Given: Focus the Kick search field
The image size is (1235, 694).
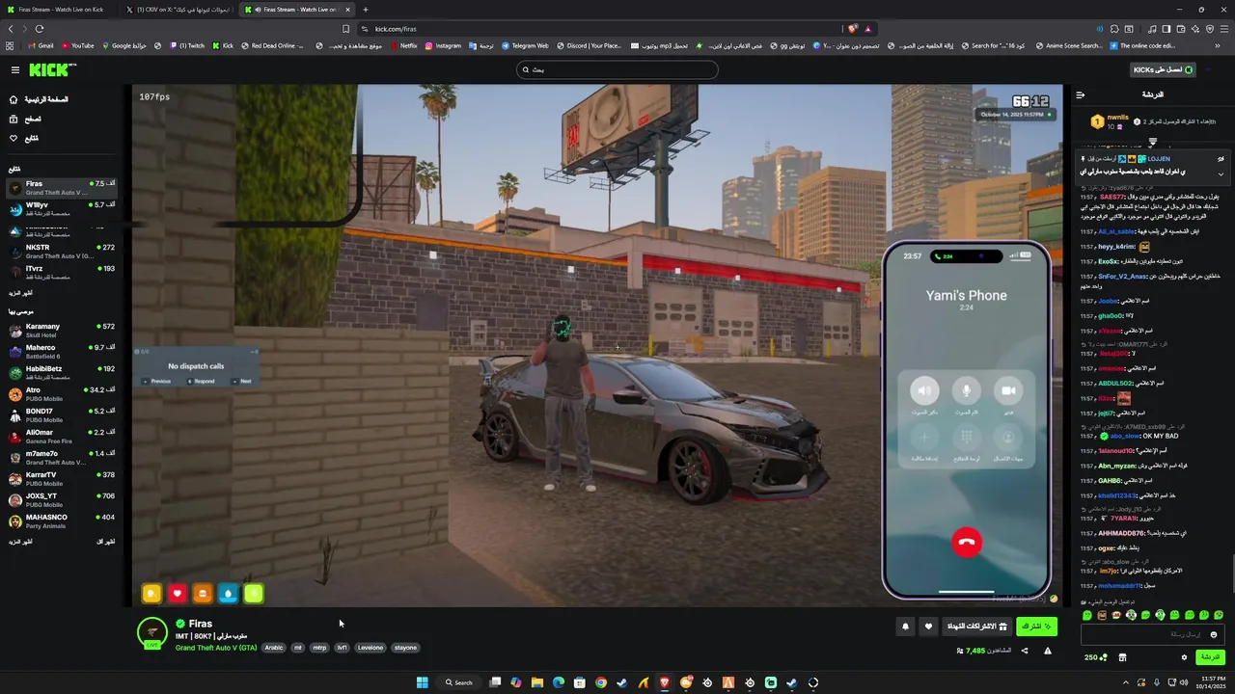Looking at the screenshot, I should pos(617,69).
